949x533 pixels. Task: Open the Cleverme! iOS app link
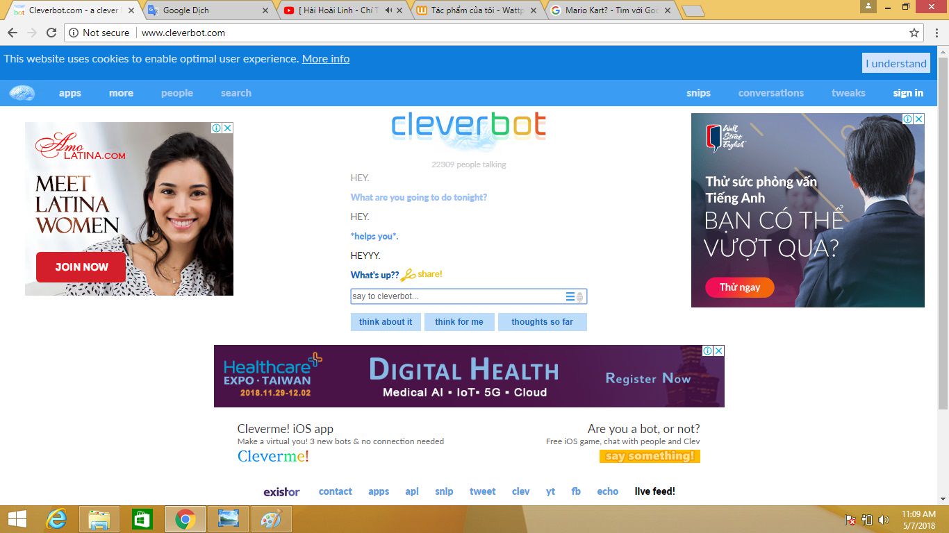[x=286, y=429]
